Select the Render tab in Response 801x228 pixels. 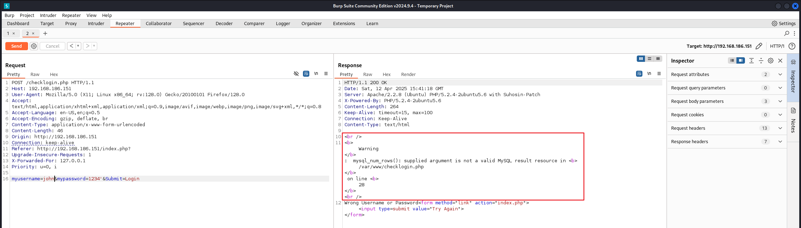pyautogui.click(x=408, y=74)
